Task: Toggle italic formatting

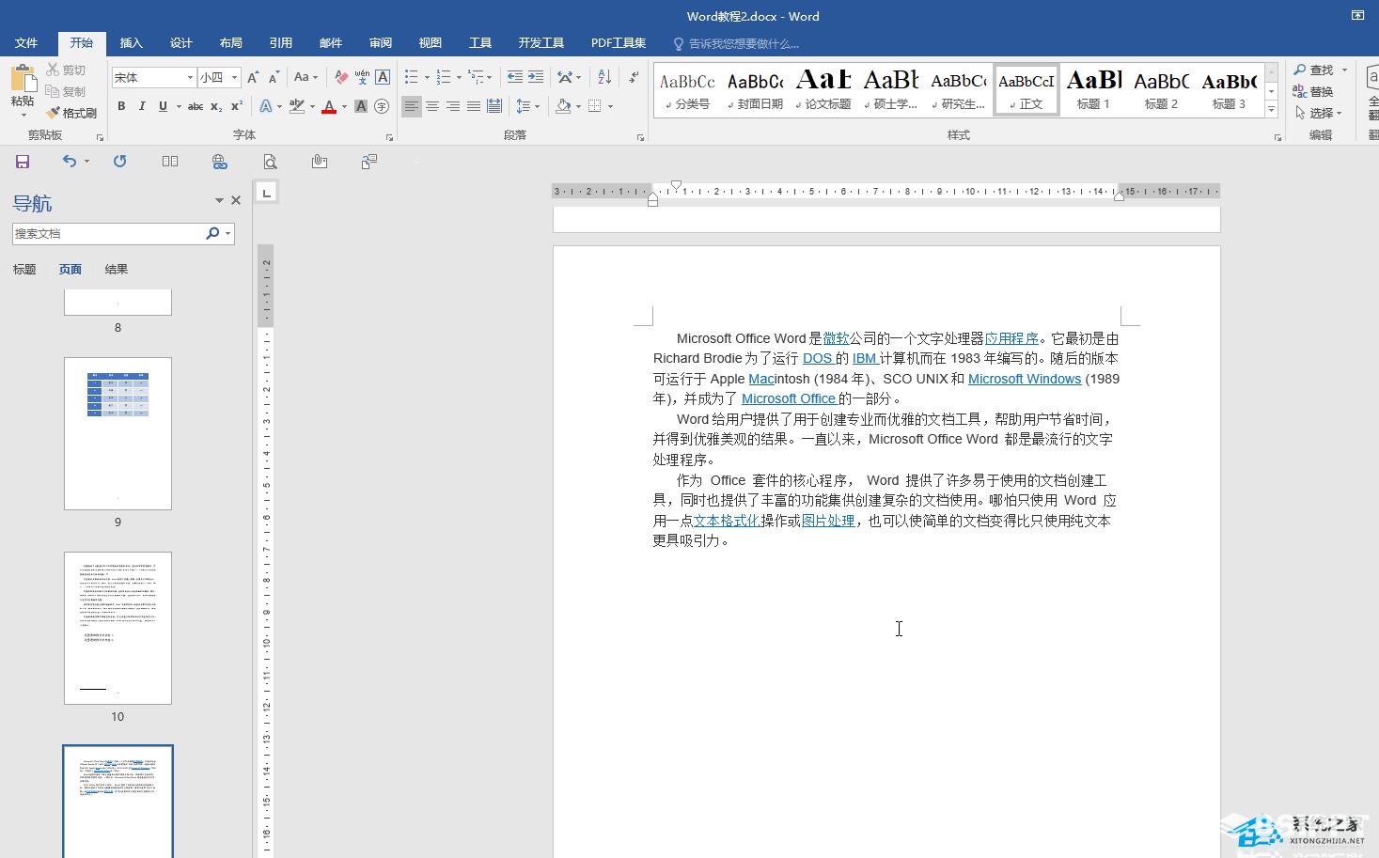Action: tap(142, 106)
